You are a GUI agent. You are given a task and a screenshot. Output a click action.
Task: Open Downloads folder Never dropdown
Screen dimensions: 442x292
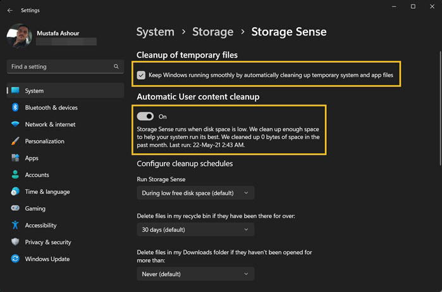(195, 274)
